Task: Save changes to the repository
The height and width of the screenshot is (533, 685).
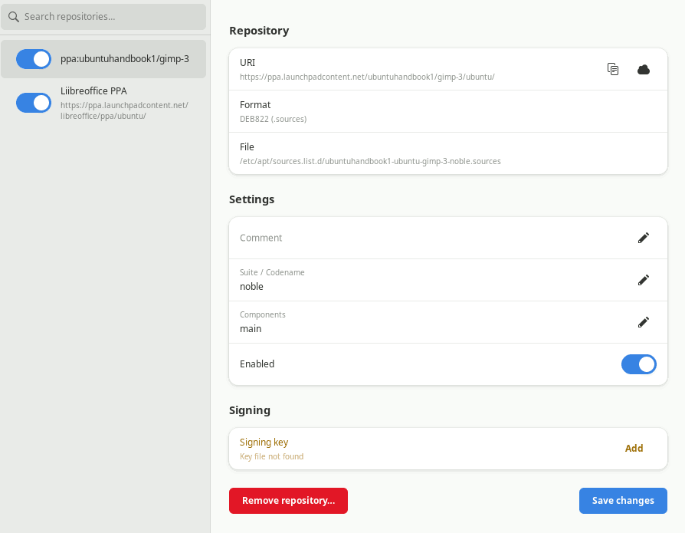Action: click(623, 501)
